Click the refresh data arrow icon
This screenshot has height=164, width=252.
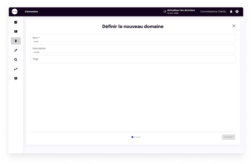click(165, 12)
